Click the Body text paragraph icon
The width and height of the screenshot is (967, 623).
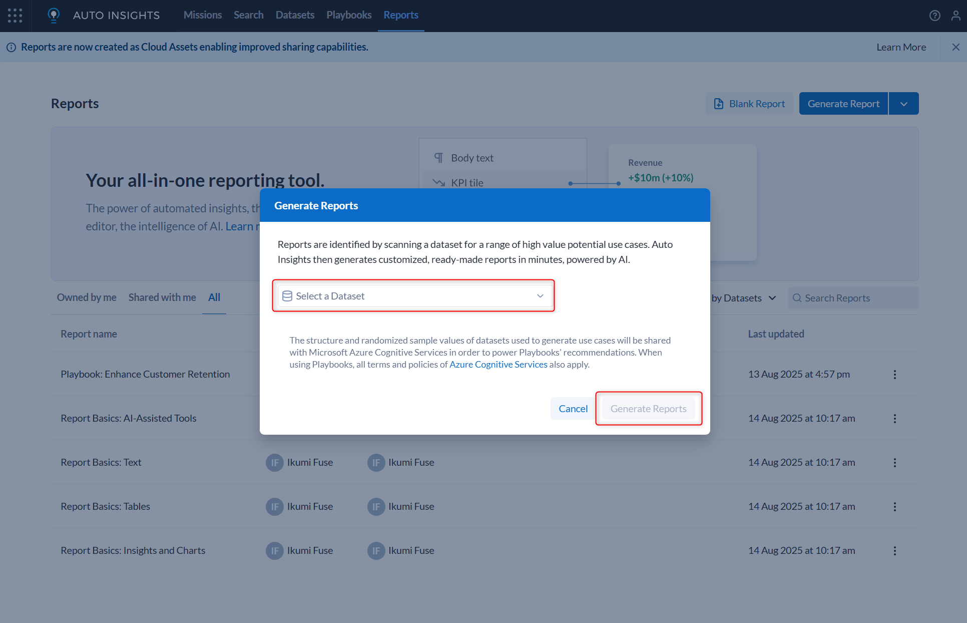(x=438, y=158)
